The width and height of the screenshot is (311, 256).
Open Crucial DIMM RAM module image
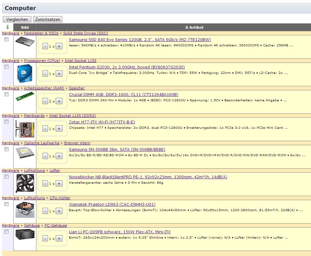pos(25,97)
